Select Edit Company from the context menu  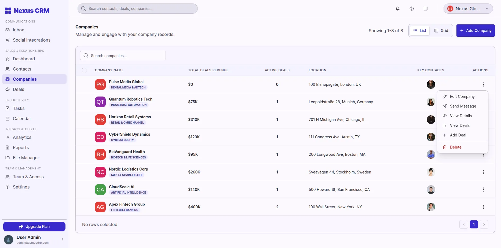coord(463,97)
